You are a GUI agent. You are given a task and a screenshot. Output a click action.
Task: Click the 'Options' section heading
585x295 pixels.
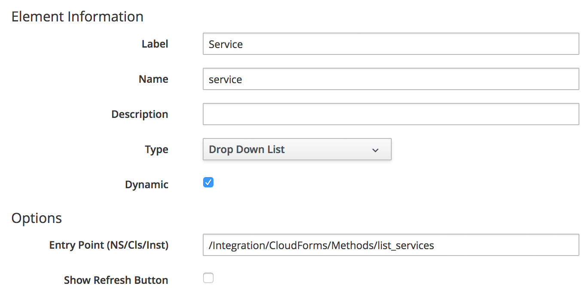point(37,218)
